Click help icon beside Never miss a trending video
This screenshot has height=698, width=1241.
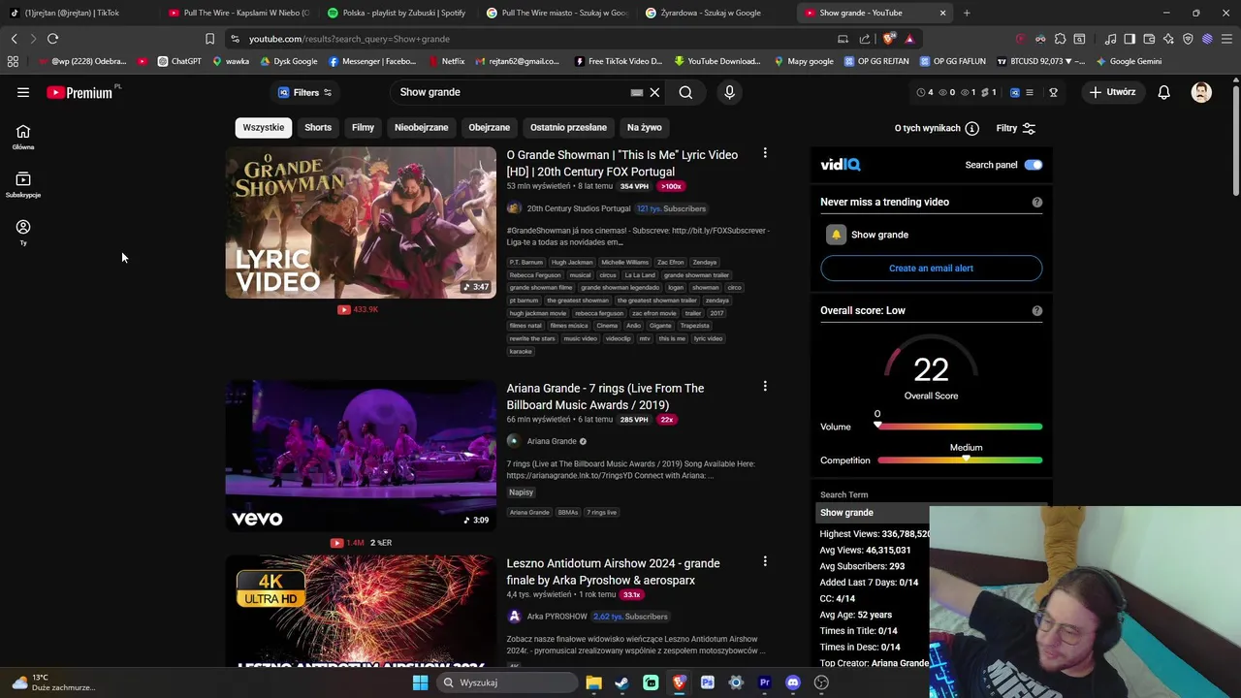[x=1036, y=203]
